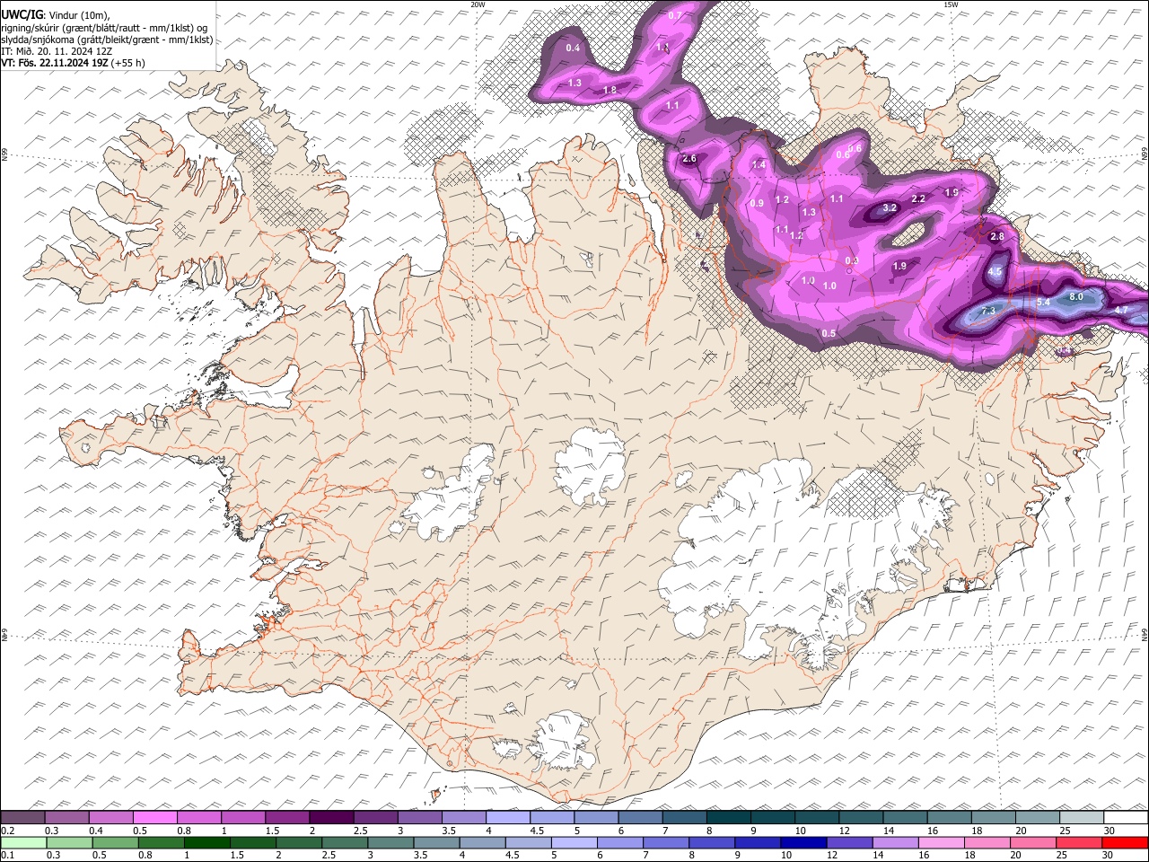Click the white top legend swatch after 30
This screenshot has width=1149, height=862.
click(1126, 818)
